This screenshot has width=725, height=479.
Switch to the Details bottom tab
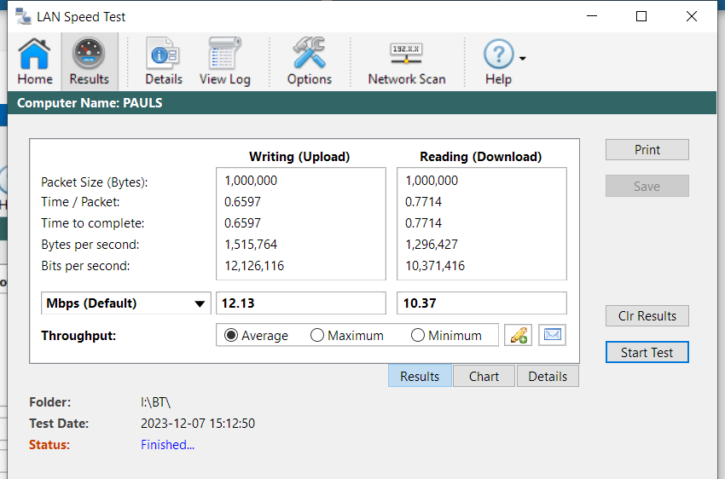(x=548, y=377)
